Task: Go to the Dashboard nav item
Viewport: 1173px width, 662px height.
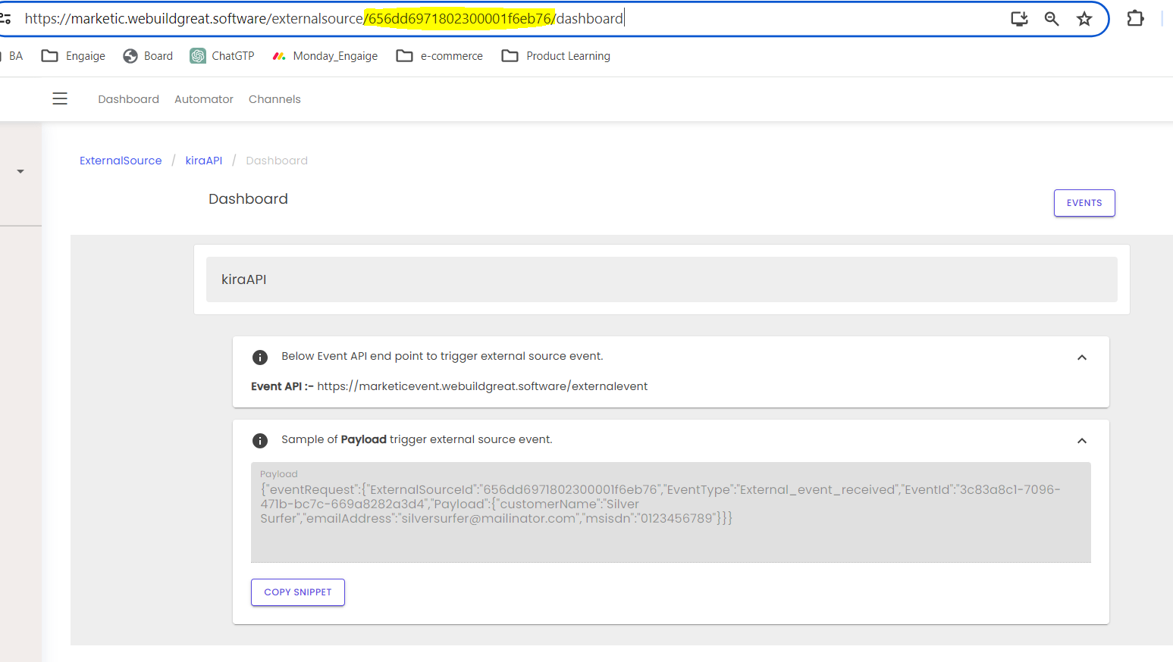Action: 129,99
